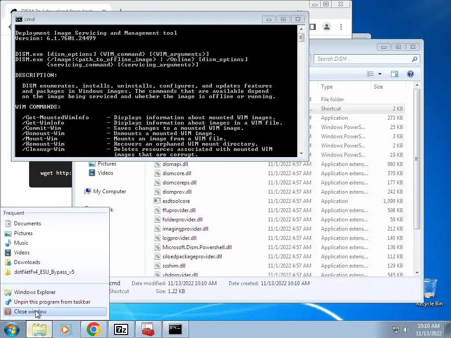Click the cmd window title bar icon
This screenshot has height=338, width=451.
point(18,19)
